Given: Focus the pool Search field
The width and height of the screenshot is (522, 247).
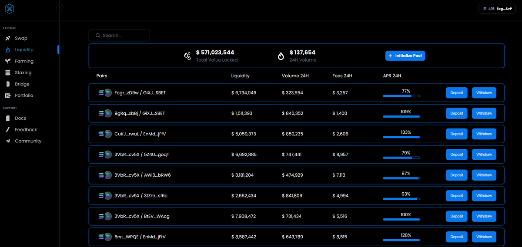Looking at the screenshot, I should [119, 36].
